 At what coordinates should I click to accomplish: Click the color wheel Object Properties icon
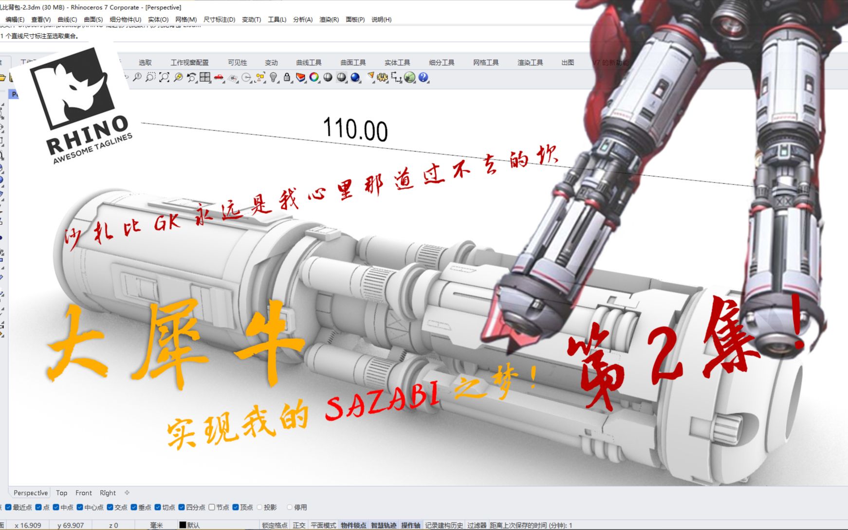(314, 77)
